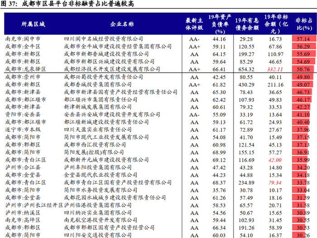
Task: Click the 19年资产负债率 column header
Action: coord(220,24)
